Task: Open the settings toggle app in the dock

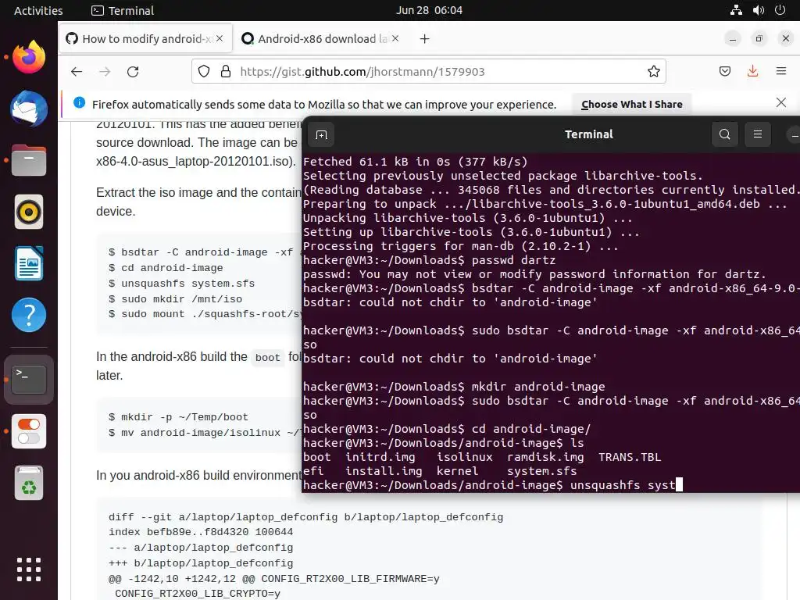Action: [29, 431]
